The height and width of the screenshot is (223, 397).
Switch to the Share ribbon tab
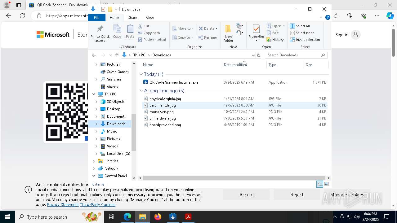(132, 18)
